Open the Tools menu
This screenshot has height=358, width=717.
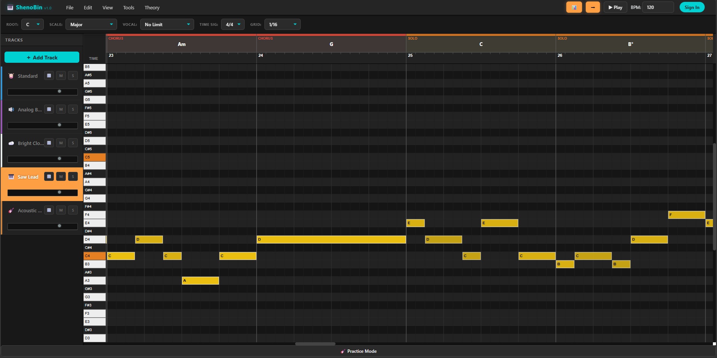pos(129,7)
